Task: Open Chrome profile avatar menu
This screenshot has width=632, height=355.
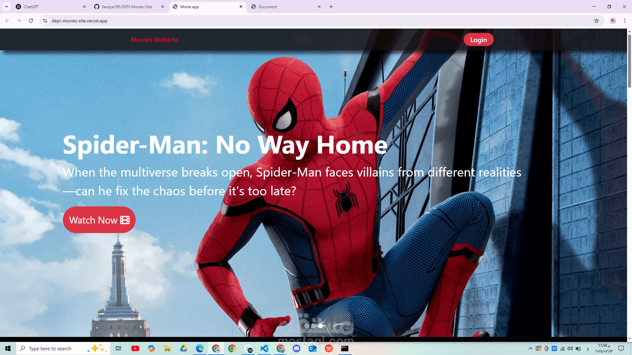Action: point(613,21)
